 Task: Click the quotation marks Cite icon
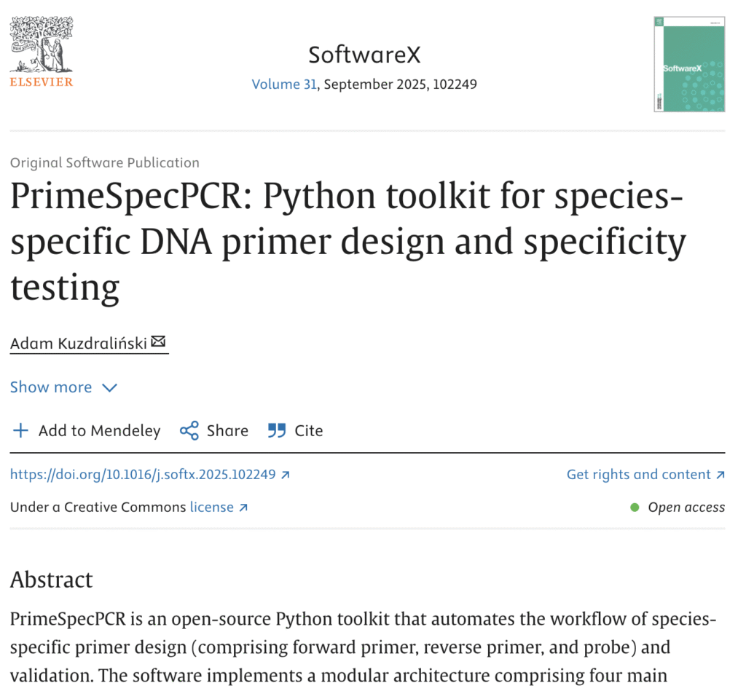277,430
